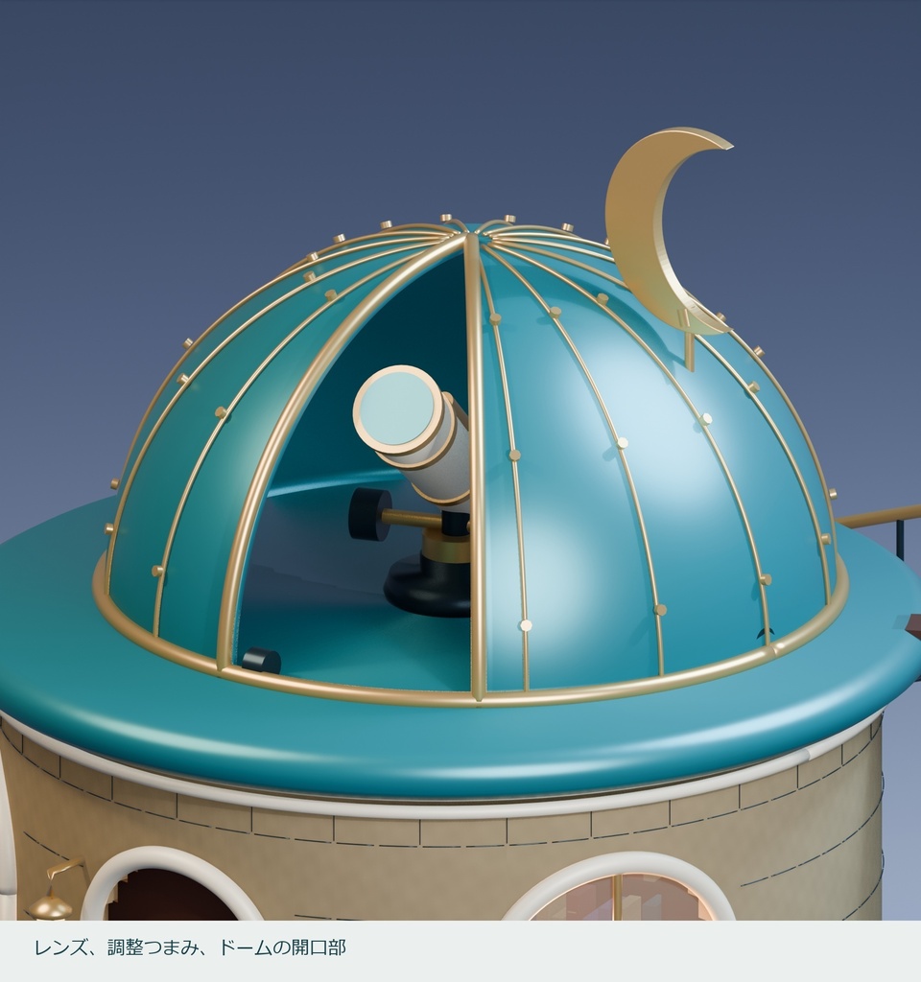Screen dimensions: 921x982
Task: Select the caption text 'レンズ、調整つまみ、ドームの開口部'
Action: tap(190, 947)
